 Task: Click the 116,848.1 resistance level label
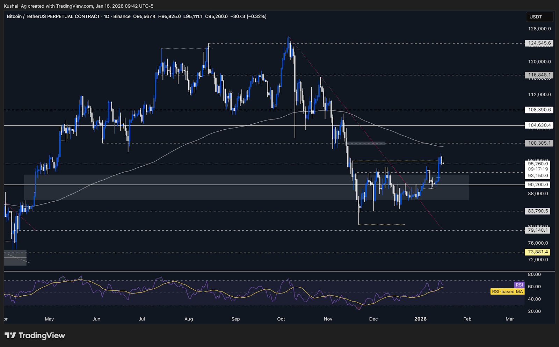coord(539,75)
